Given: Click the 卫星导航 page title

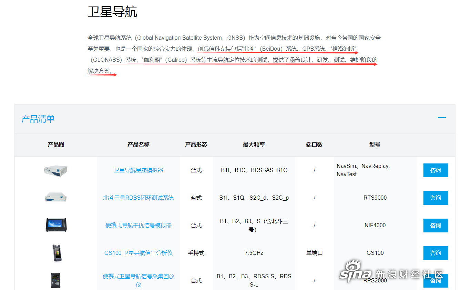Looking at the screenshot, I should coord(112,11).
